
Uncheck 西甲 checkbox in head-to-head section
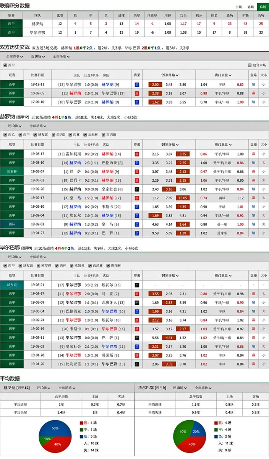(5, 65)
